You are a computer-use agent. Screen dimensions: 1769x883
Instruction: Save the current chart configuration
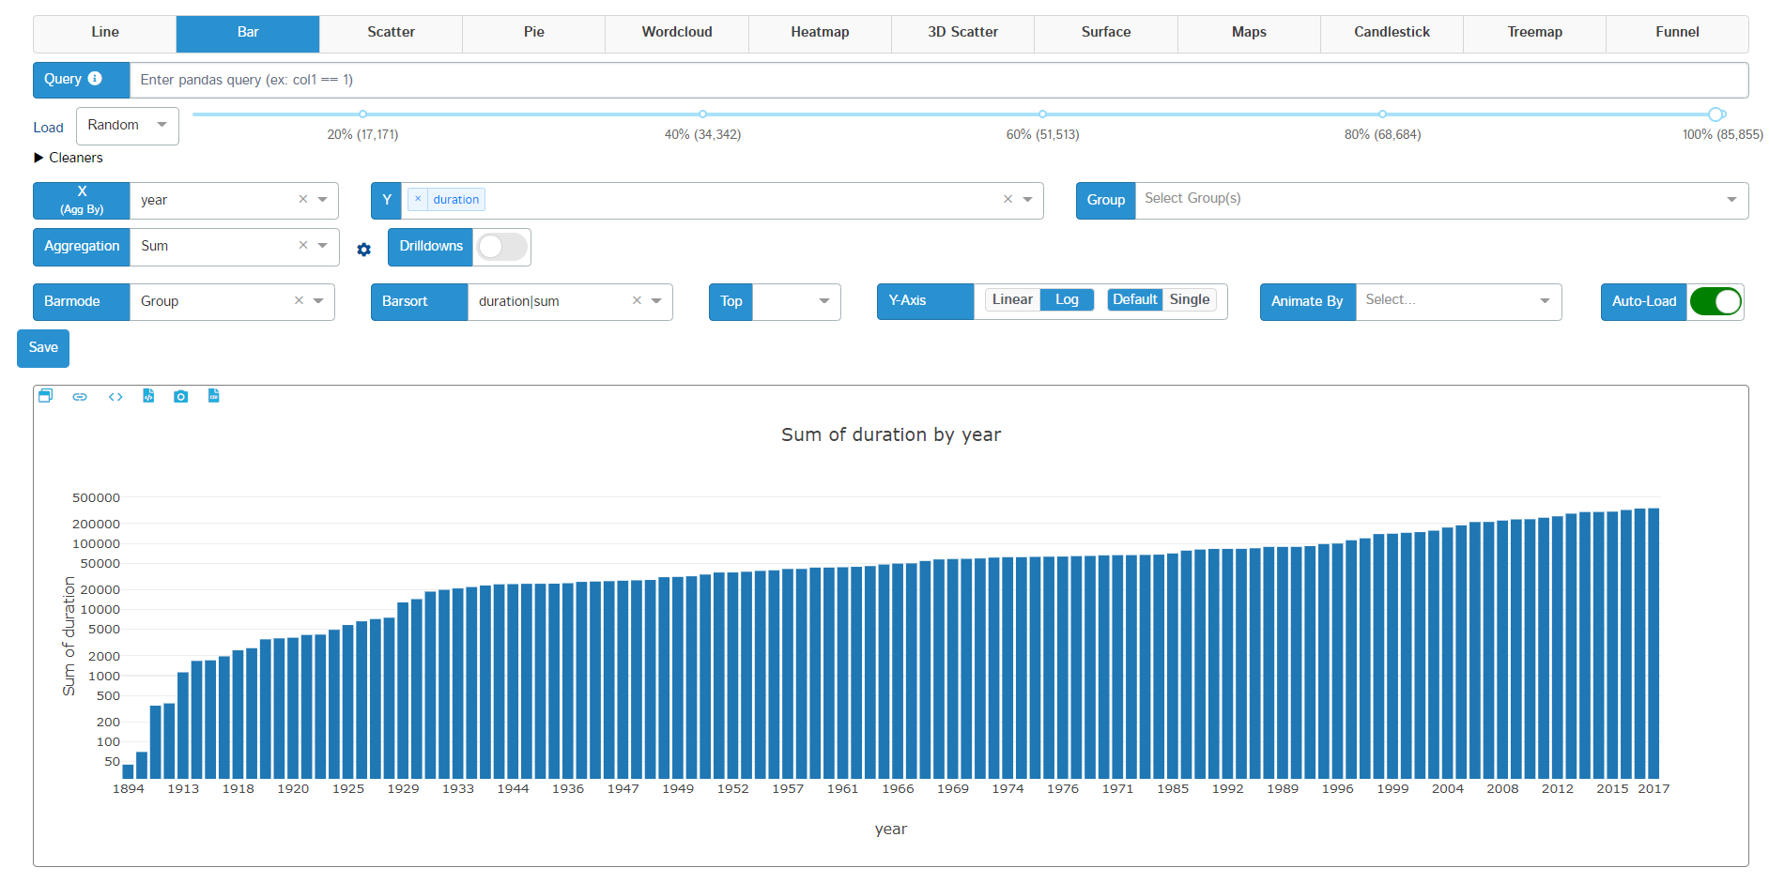click(x=42, y=348)
